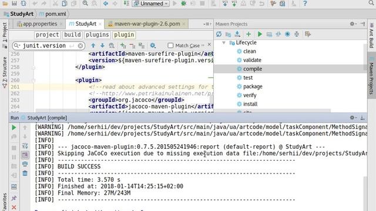Close the StudyArt editor tab
376x211 pixels.
point(100,24)
